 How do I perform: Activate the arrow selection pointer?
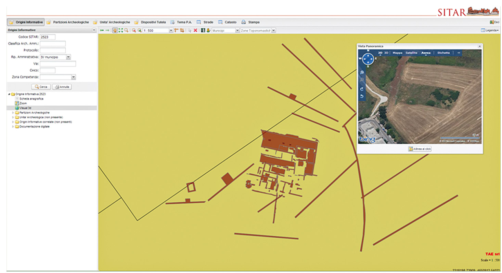point(190,30)
